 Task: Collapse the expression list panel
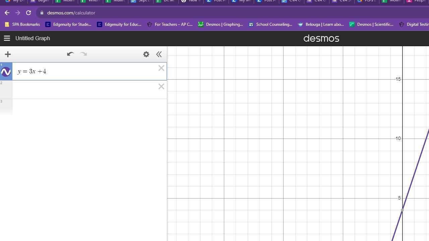[x=159, y=54]
